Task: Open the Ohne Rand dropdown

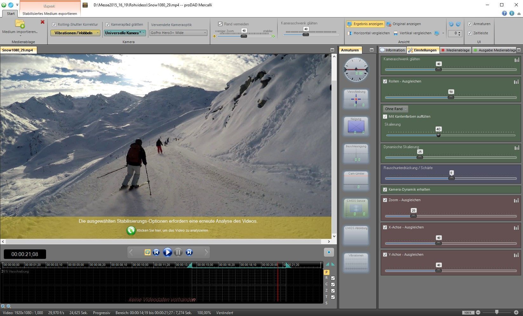Action: coord(395,109)
